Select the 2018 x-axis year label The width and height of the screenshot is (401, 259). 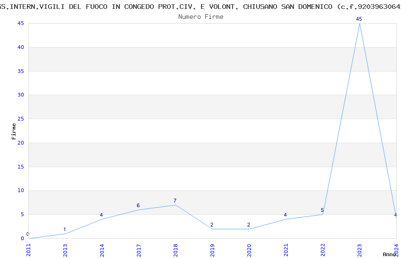[175, 250]
